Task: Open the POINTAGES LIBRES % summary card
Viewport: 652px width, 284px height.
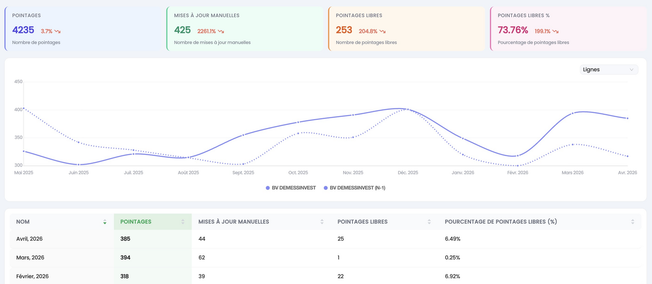Action: [x=568, y=29]
